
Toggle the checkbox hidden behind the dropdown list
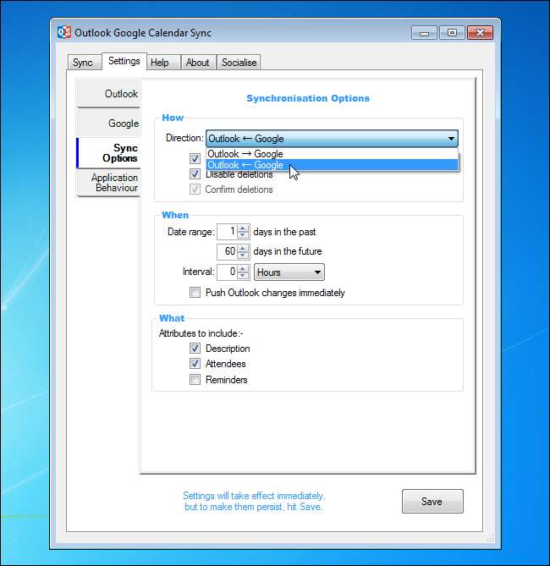tap(195, 158)
